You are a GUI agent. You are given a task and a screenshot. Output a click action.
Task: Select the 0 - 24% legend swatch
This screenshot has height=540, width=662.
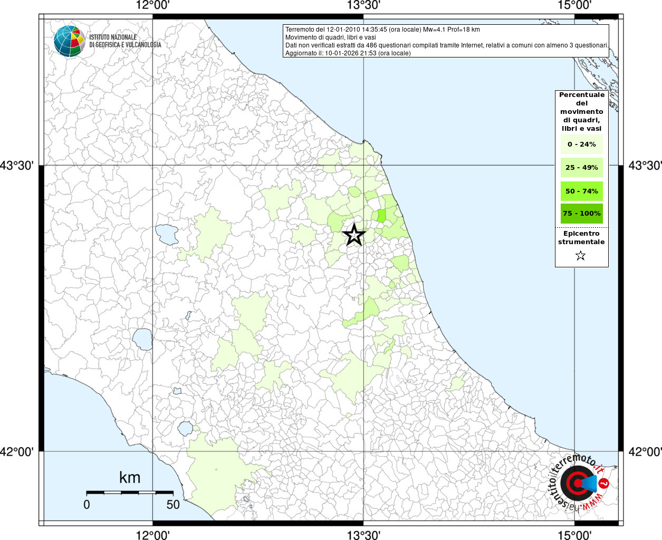click(581, 144)
